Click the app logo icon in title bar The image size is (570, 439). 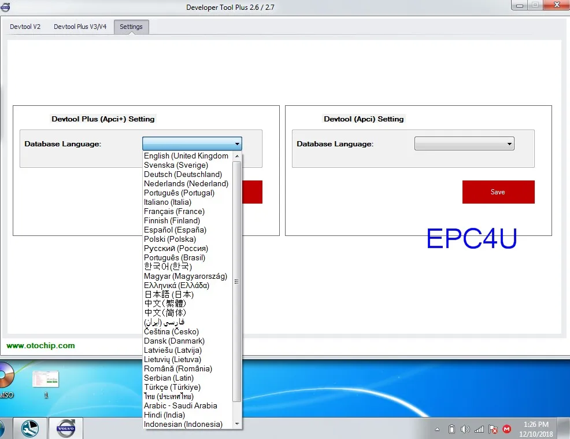[5, 7]
